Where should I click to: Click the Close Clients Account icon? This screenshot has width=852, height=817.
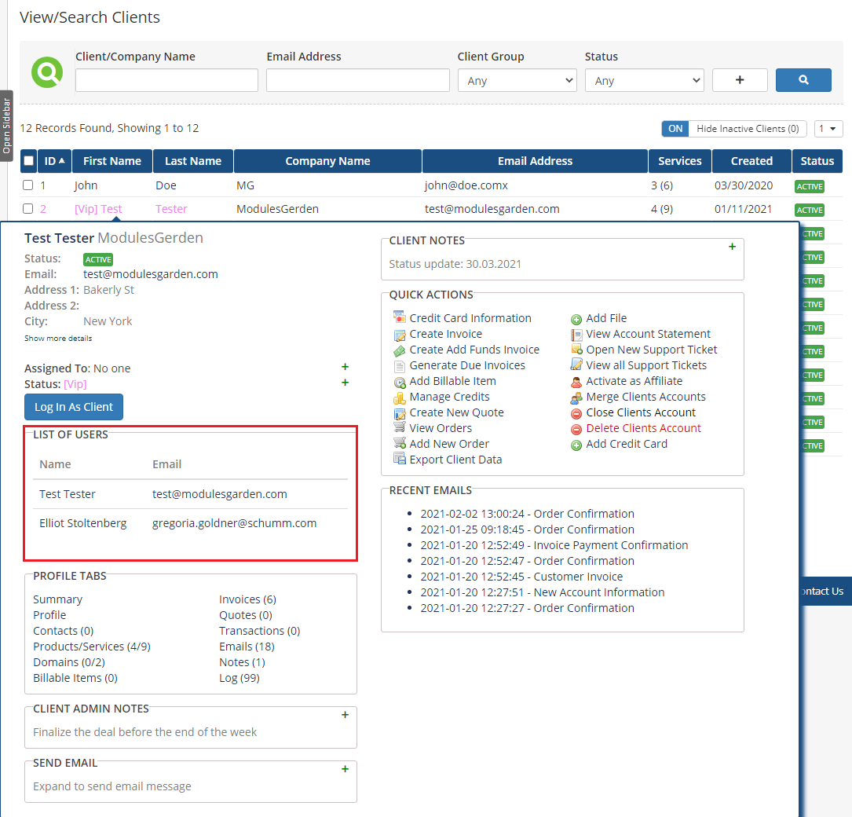pyautogui.click(x=576, y=413)
